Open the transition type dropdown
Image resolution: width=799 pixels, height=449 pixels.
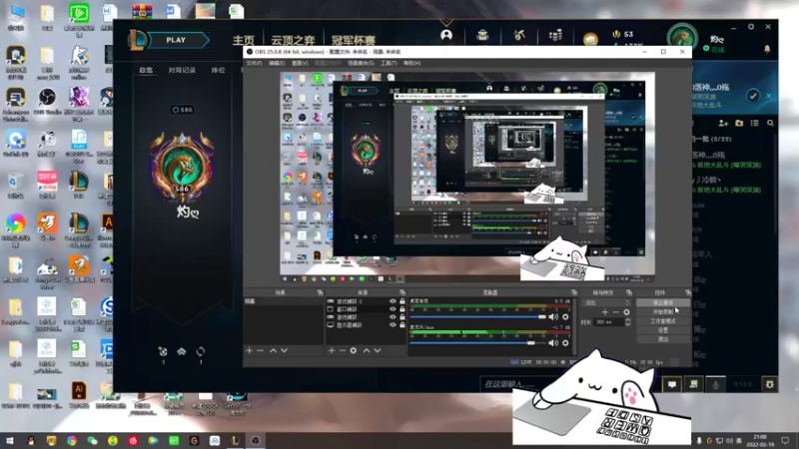pos(607,302)
